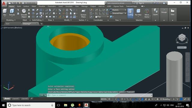Expand the Modeling panel
Screen dimensions: 192x108
11,20
